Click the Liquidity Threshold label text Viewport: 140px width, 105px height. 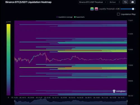coord(109,9)
